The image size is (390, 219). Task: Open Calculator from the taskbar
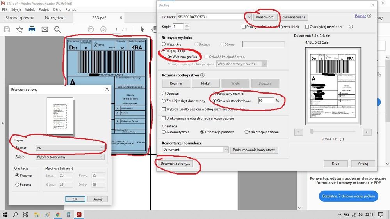point(68,214)
